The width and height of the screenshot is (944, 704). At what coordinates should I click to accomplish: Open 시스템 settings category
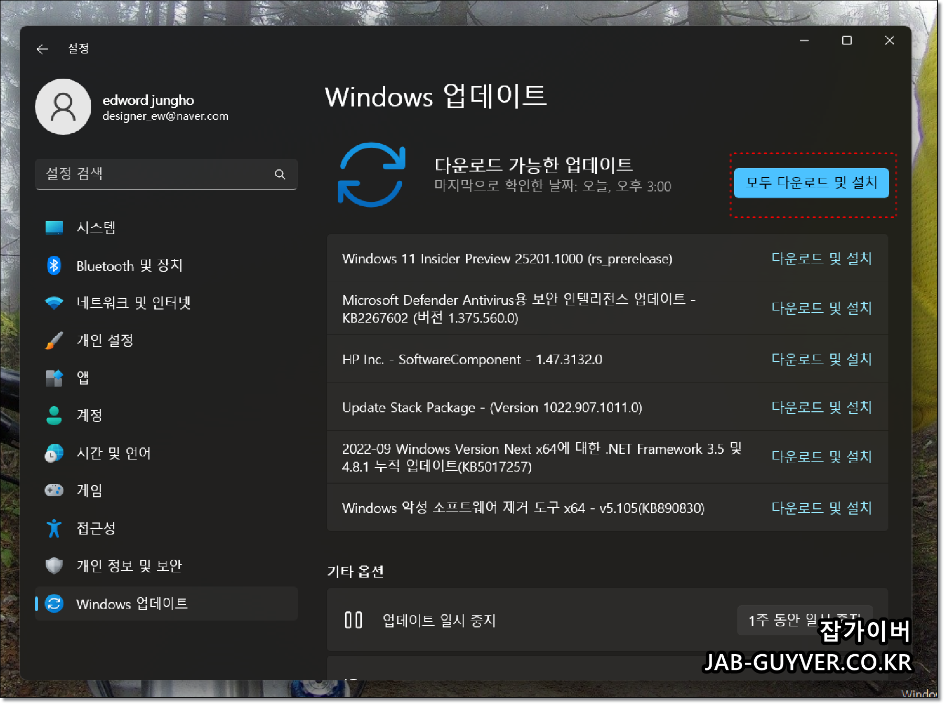[166, 228]
